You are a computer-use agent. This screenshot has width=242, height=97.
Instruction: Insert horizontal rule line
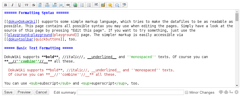coord(96,5)
